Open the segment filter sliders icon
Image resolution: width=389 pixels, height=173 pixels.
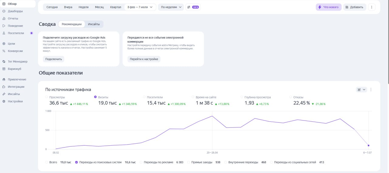[188, 7]
